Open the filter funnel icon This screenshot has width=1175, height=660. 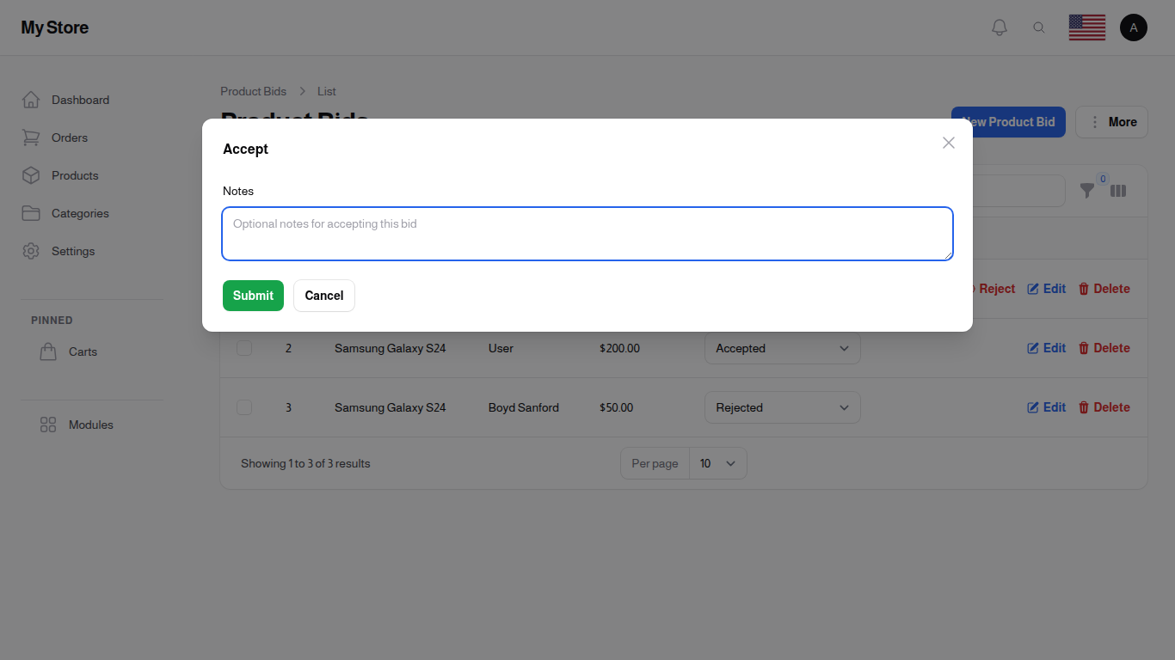point(1087,191)
